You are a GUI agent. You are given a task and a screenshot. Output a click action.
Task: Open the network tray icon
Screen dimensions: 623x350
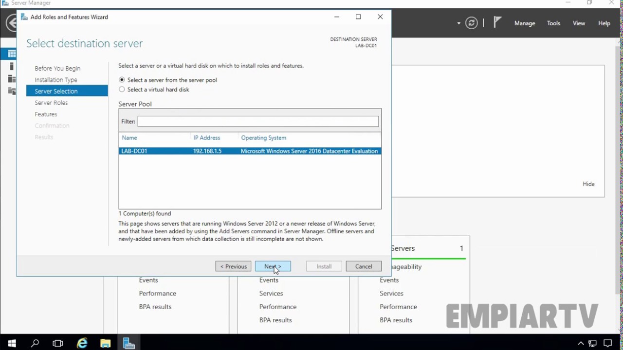point(593,344)
